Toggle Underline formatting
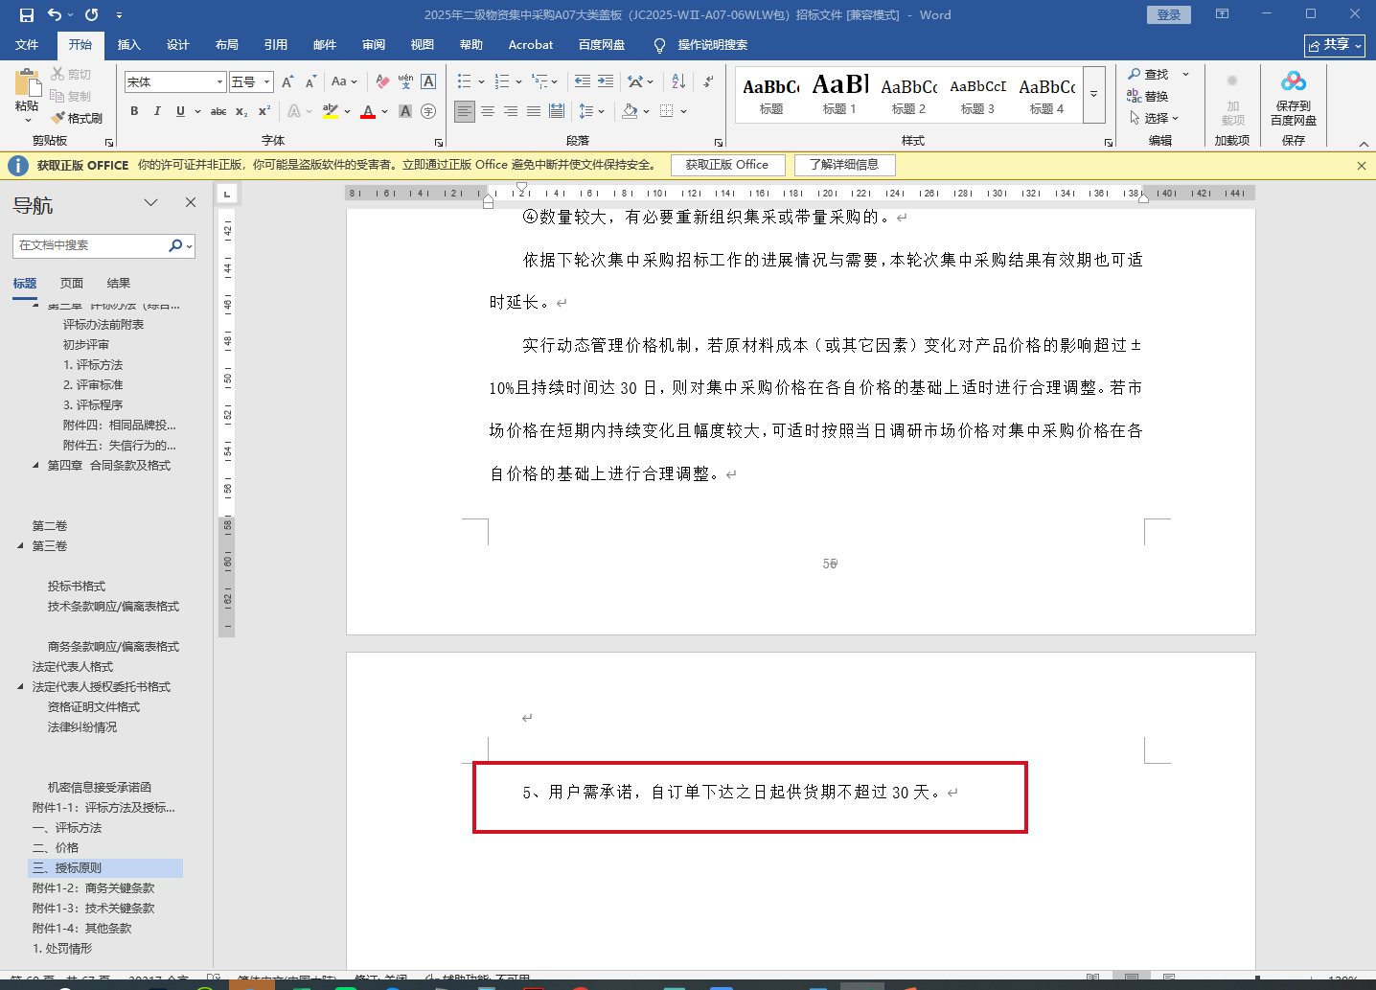1376x990 pixels. coord(180,111)
